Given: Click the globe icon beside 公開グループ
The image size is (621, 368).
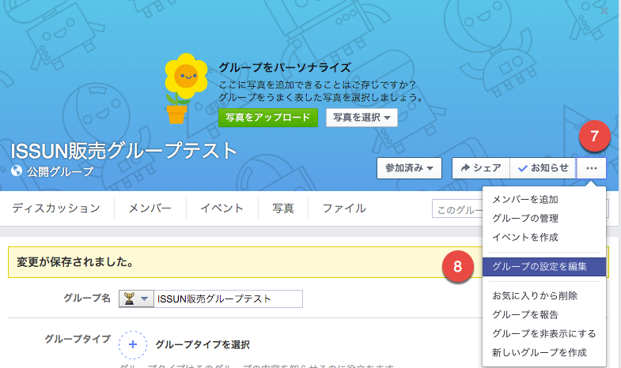Looking at the screenshot, I should click(x=17, y=171).
